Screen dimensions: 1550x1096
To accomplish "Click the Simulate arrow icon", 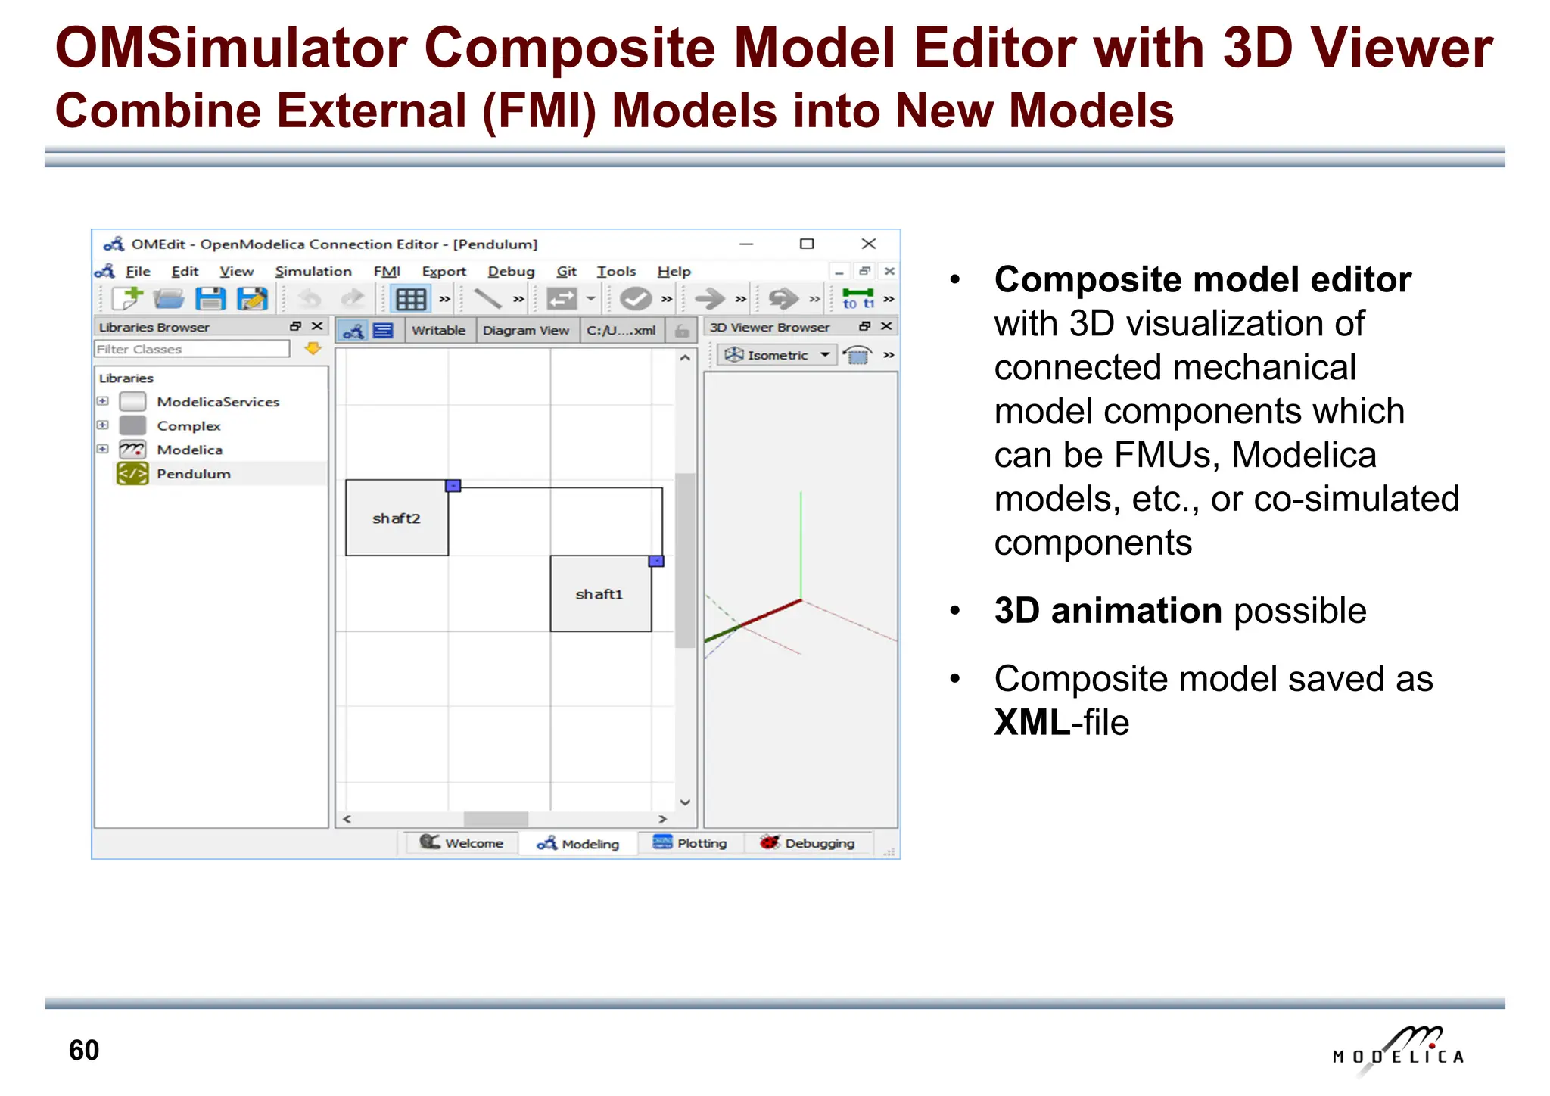I will coord(709,299).
